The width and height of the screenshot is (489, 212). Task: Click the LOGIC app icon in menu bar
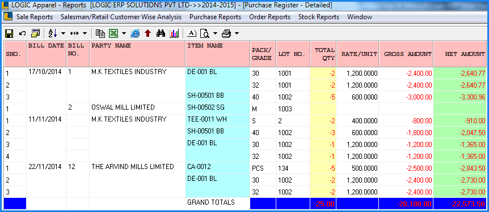[x=8, y=16]
